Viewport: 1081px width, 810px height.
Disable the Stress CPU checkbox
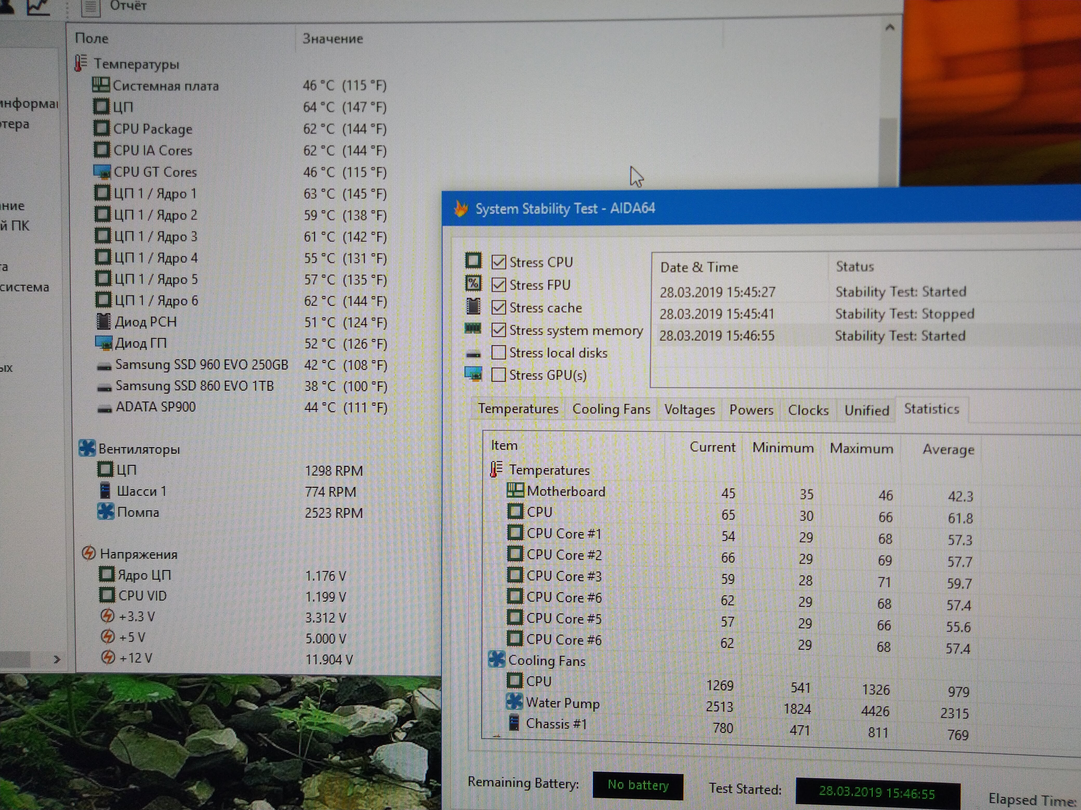[498, 262]
